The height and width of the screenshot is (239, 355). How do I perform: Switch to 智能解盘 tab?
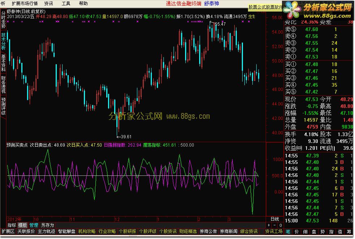(67, 231)
